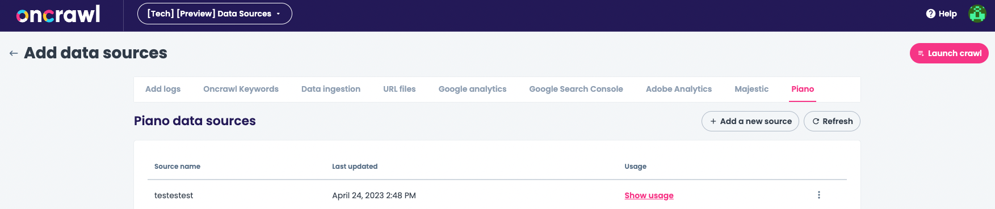Launch crawl with the pink button
995x209 pixels.
[949, 53]
